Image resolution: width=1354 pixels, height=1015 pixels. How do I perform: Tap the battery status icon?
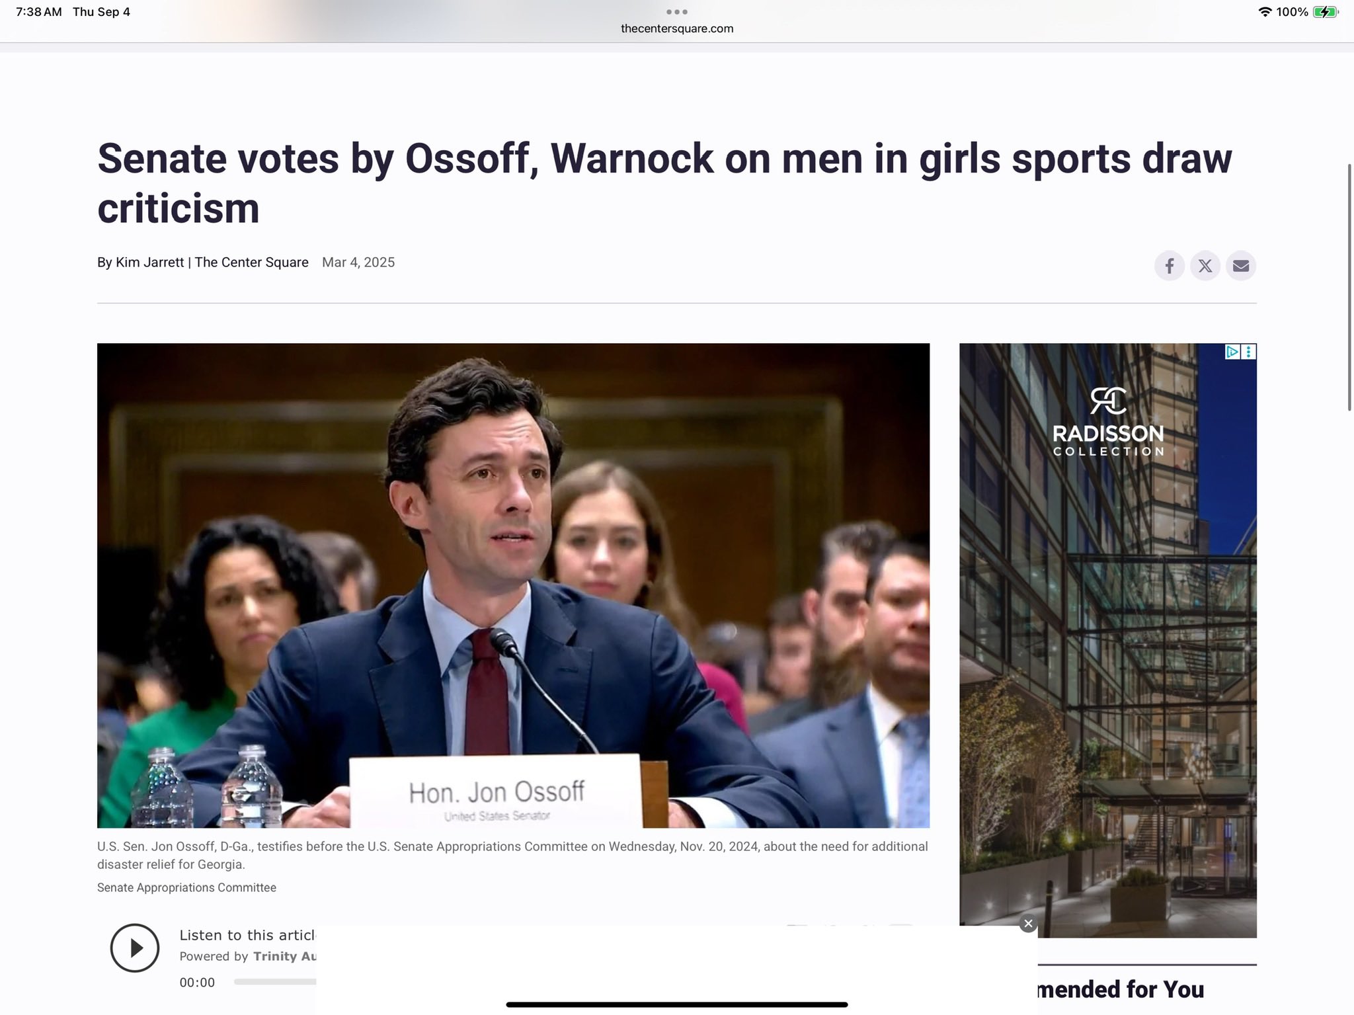pyautogui.click(x=1325, y=12)
